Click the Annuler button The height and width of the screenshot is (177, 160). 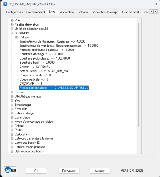100,171
